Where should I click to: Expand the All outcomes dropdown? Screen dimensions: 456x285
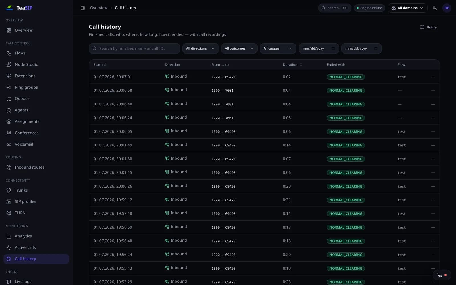click(239, 48)
